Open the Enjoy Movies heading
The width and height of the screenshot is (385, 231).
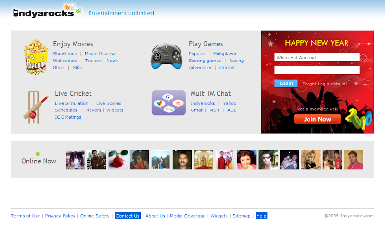coord(73,44)
